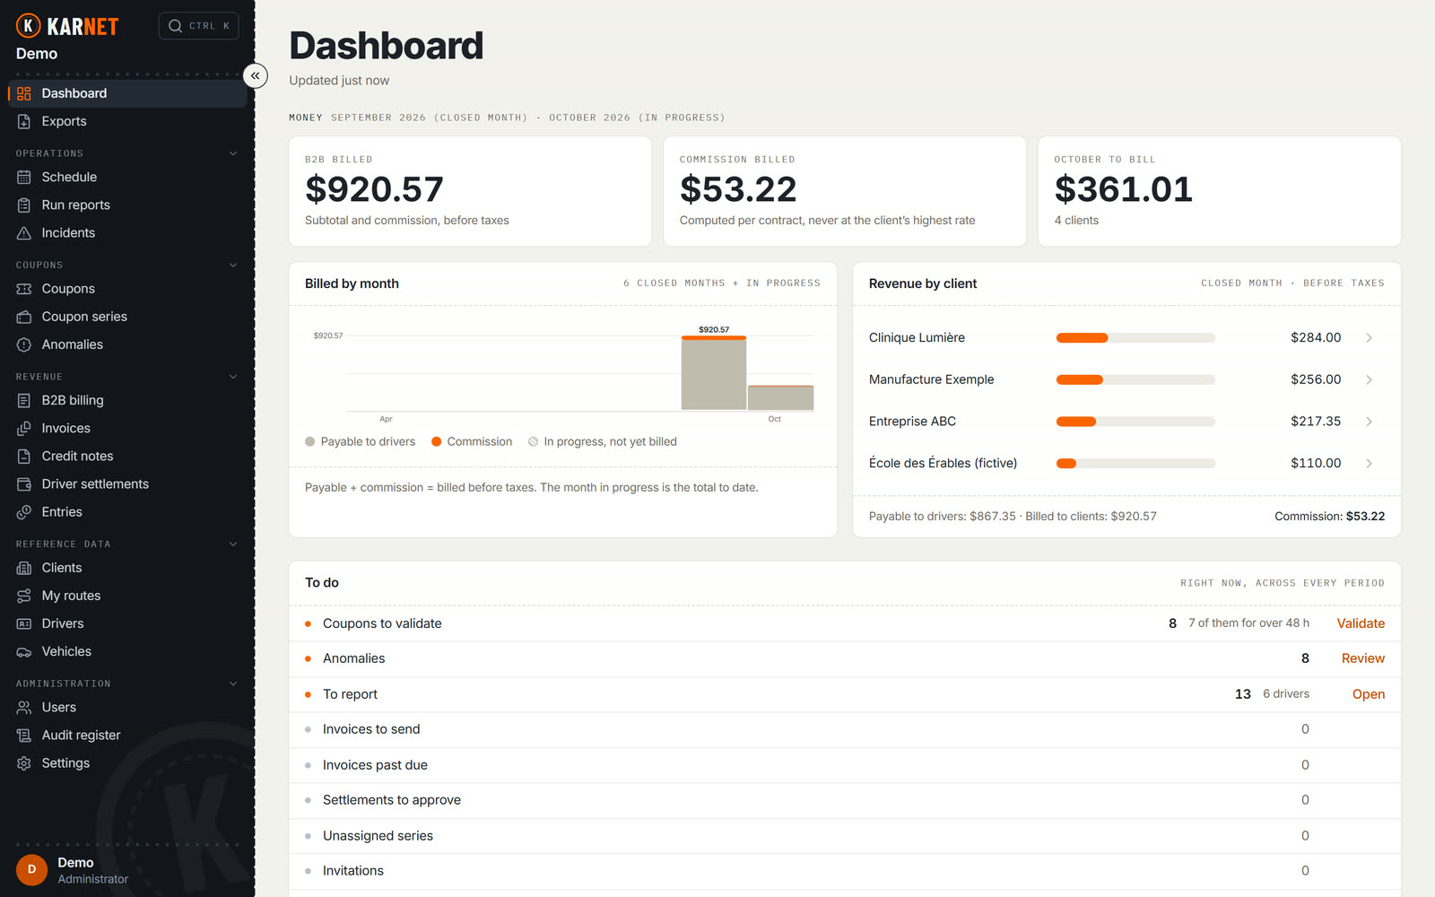Click the Entries icon in sidebar
The height and width of the screenshot is (897, 1435).
24,511
